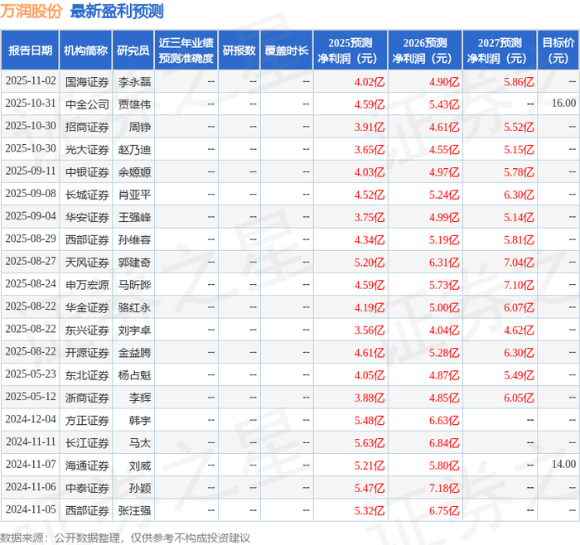Select the 东北证券 institution cell
Image resolution: width=580 pixels, height=545 pixels.
click(x=87, y=374)
